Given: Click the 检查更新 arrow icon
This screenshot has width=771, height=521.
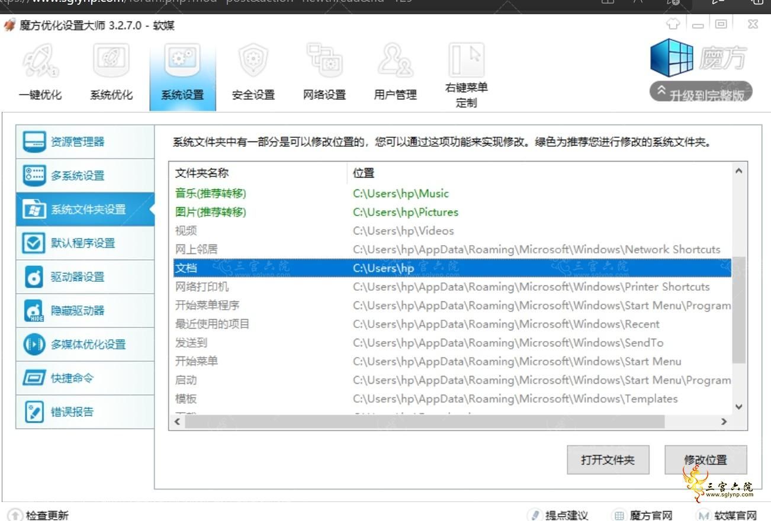Looking at the screenshot, I should [x=15, y=515].
